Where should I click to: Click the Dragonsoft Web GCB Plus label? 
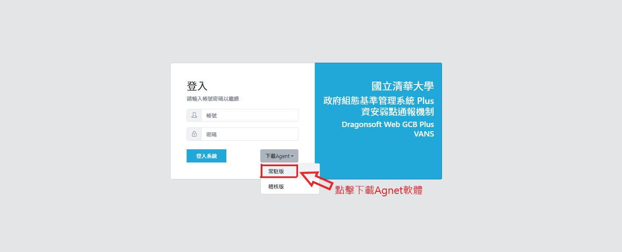388,125
